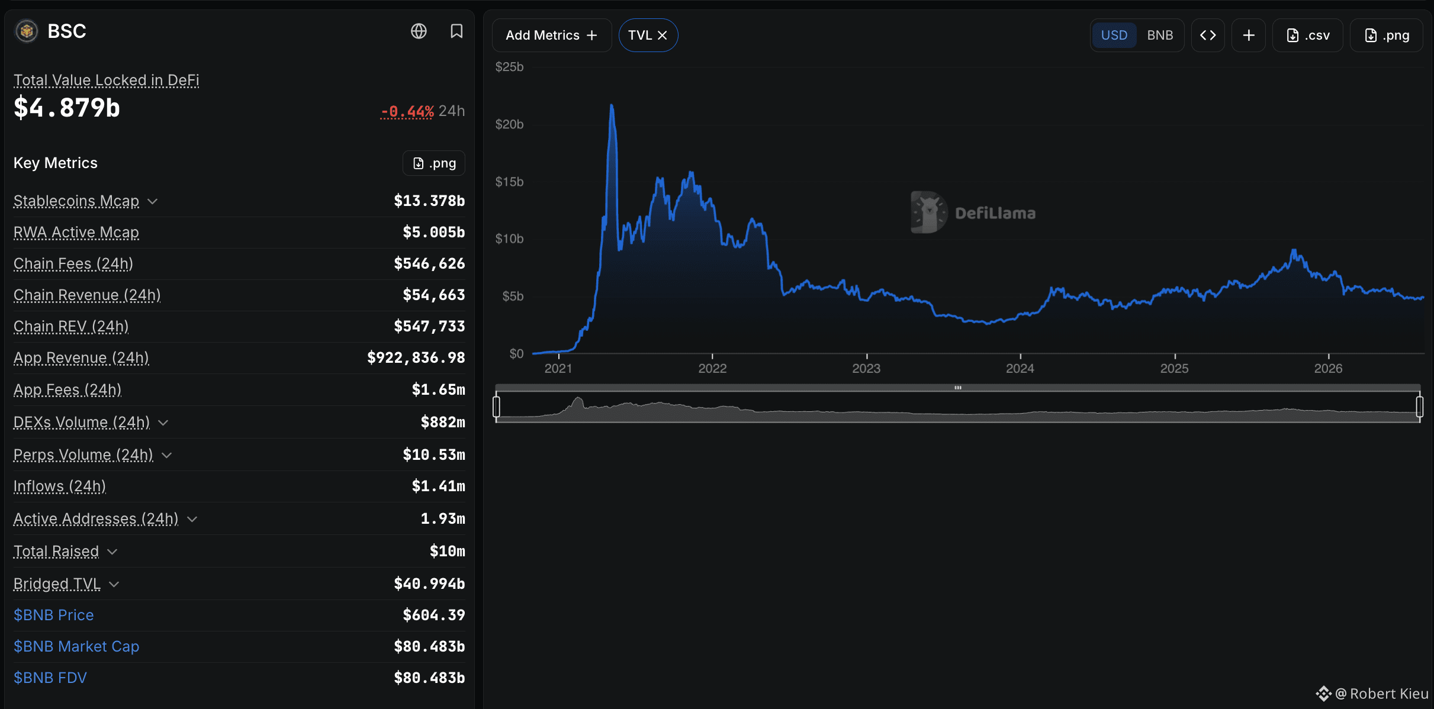
Task: Export Key Metrics as .png
Action: tap(434, 163)
